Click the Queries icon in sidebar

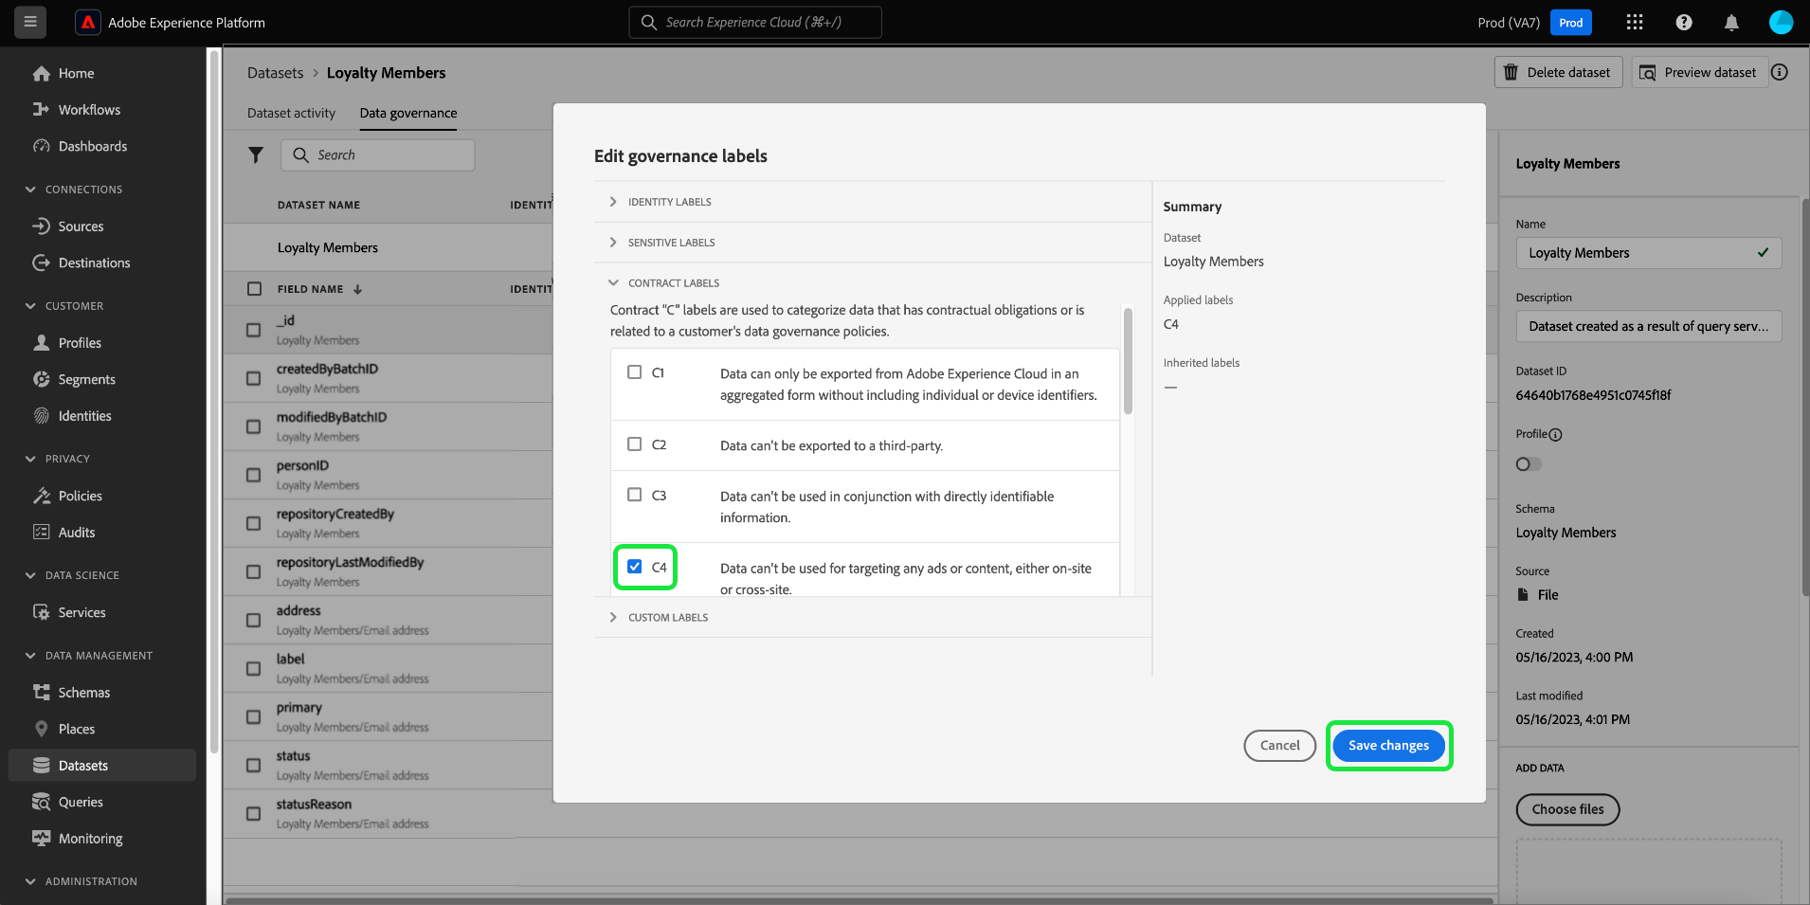[42, 802]
